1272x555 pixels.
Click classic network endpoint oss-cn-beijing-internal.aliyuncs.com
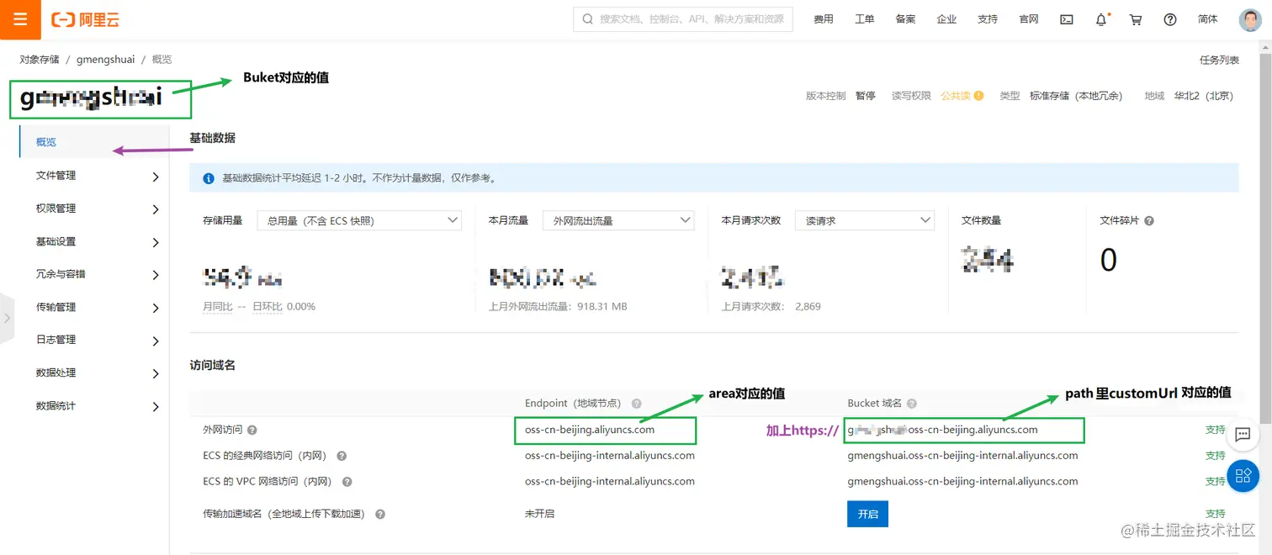[610, 456]
